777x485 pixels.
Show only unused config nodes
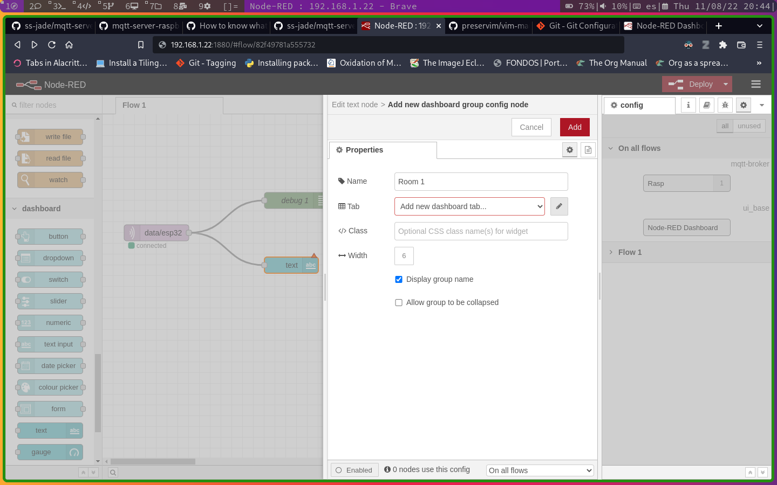[749, 126]
